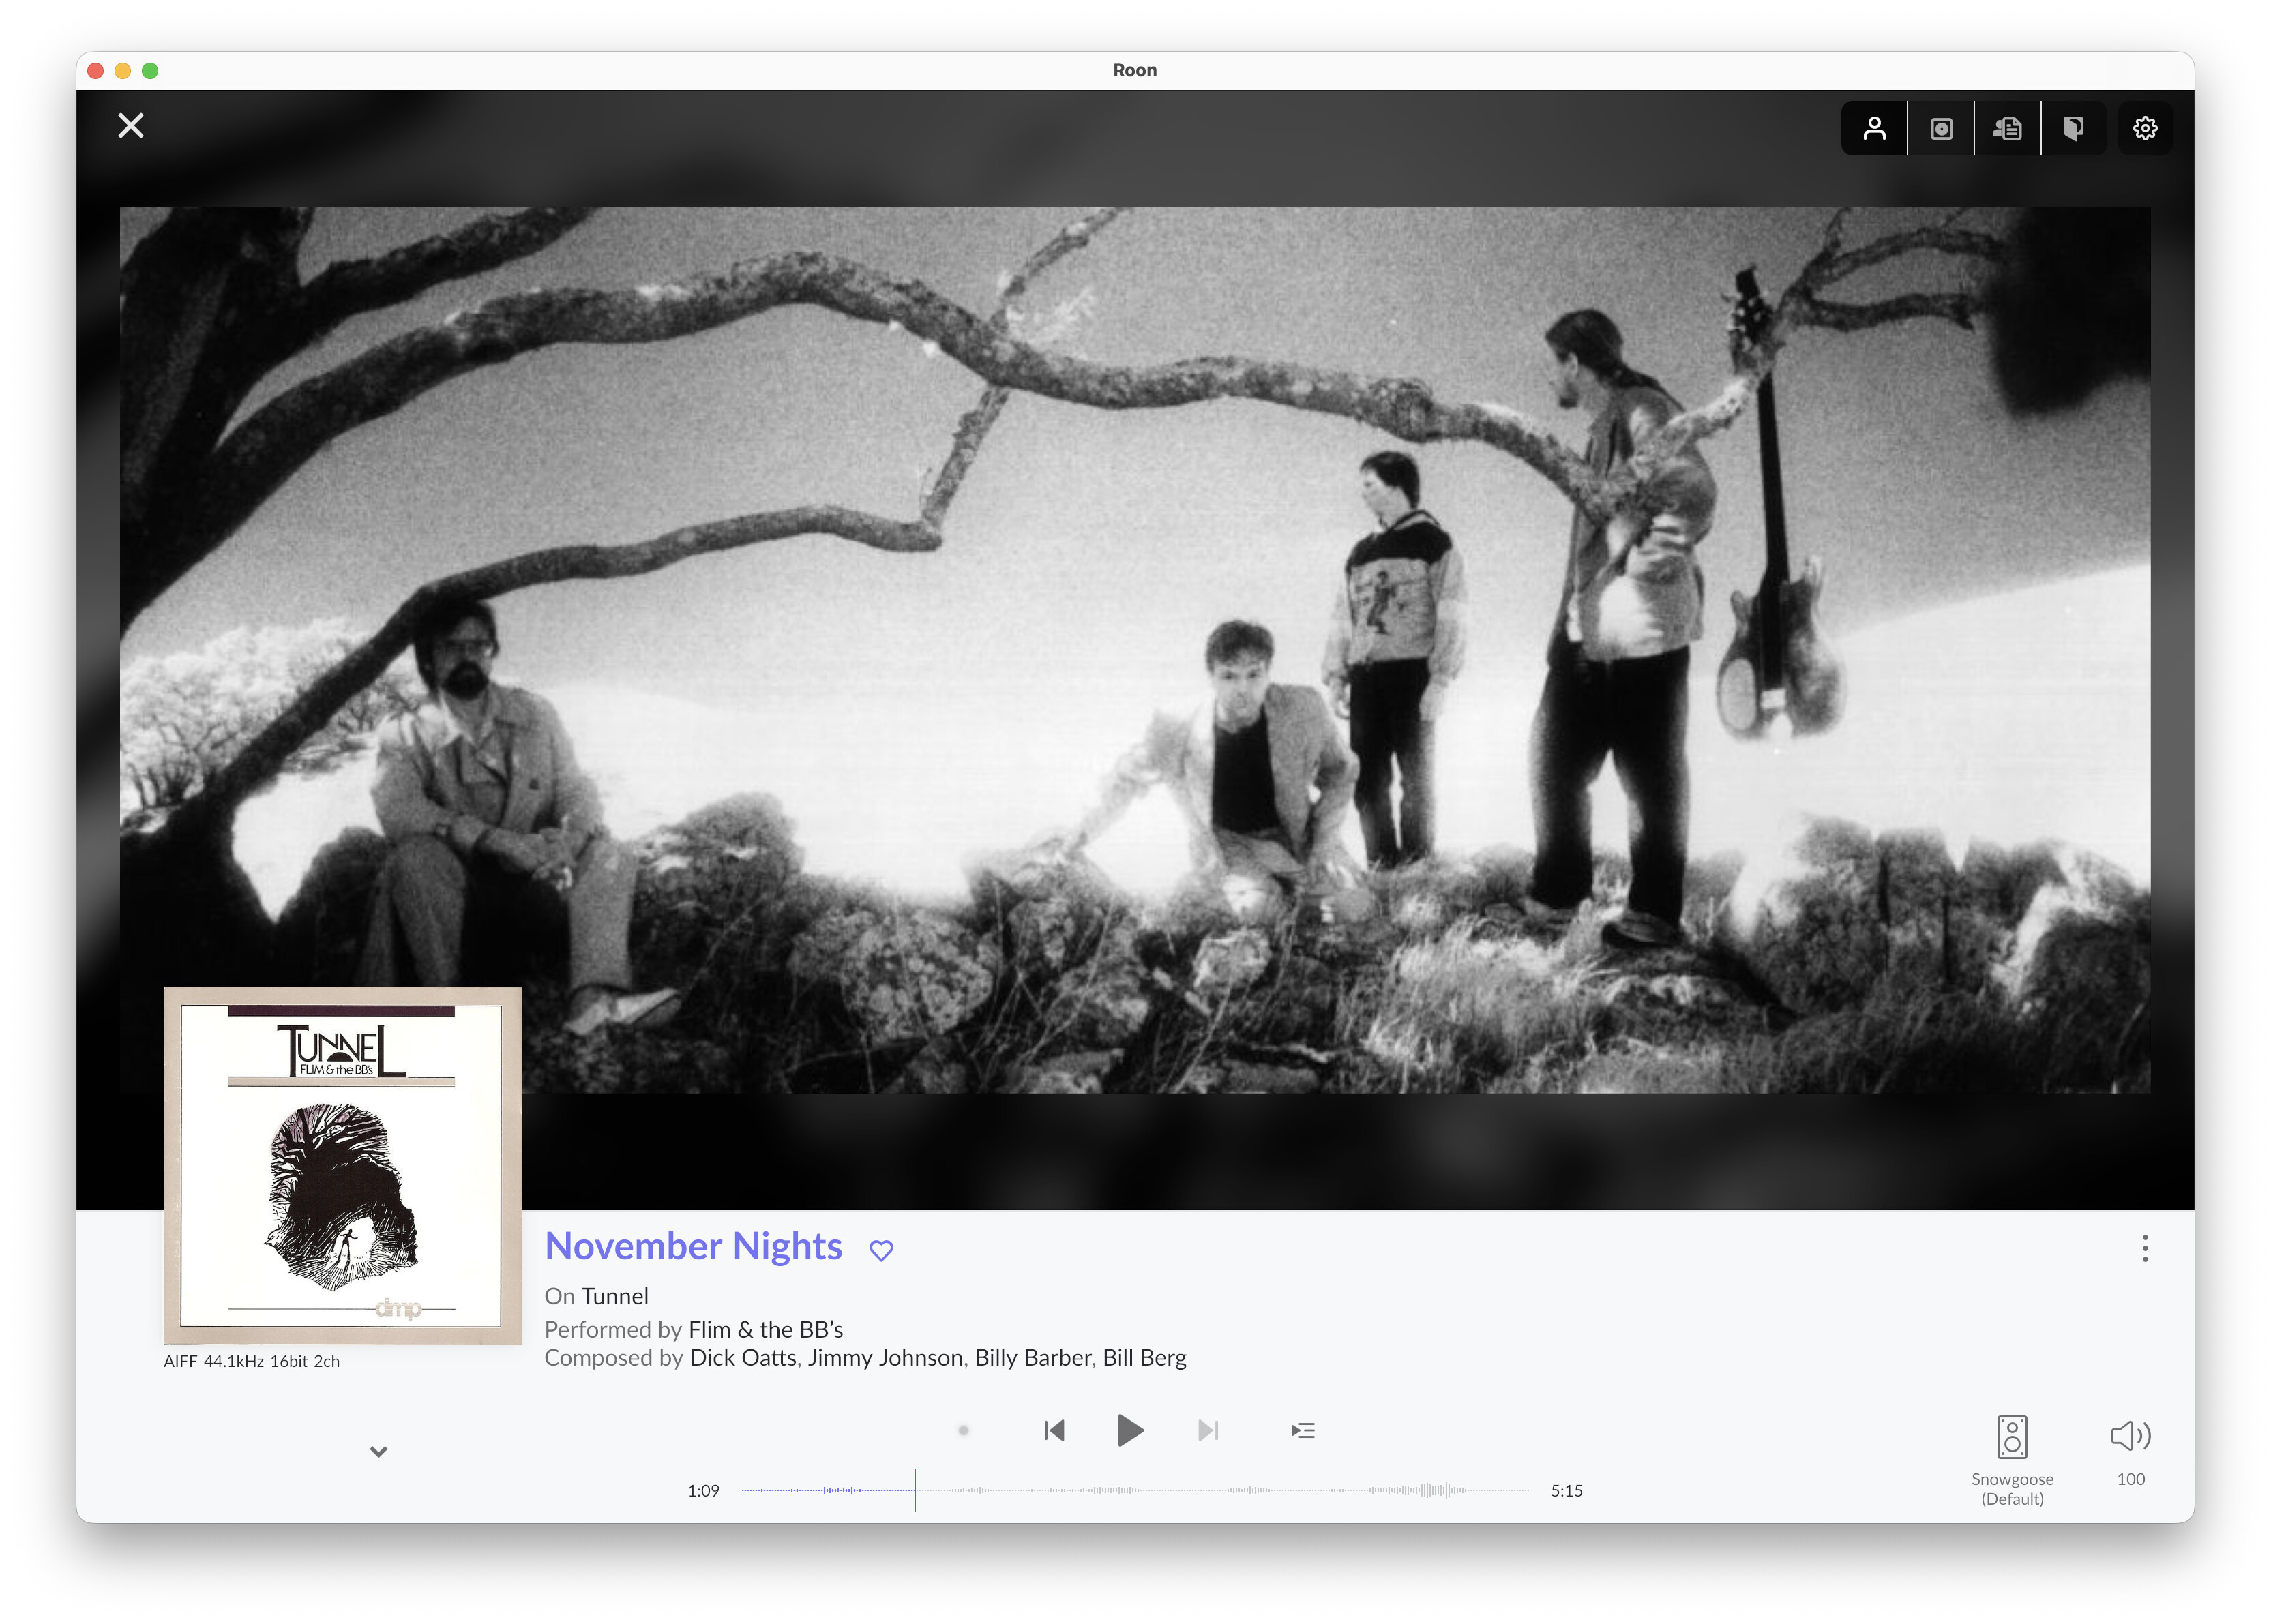Close the Now Playing screen with the X
The image size is (2271, 1624).
[131, 126]
